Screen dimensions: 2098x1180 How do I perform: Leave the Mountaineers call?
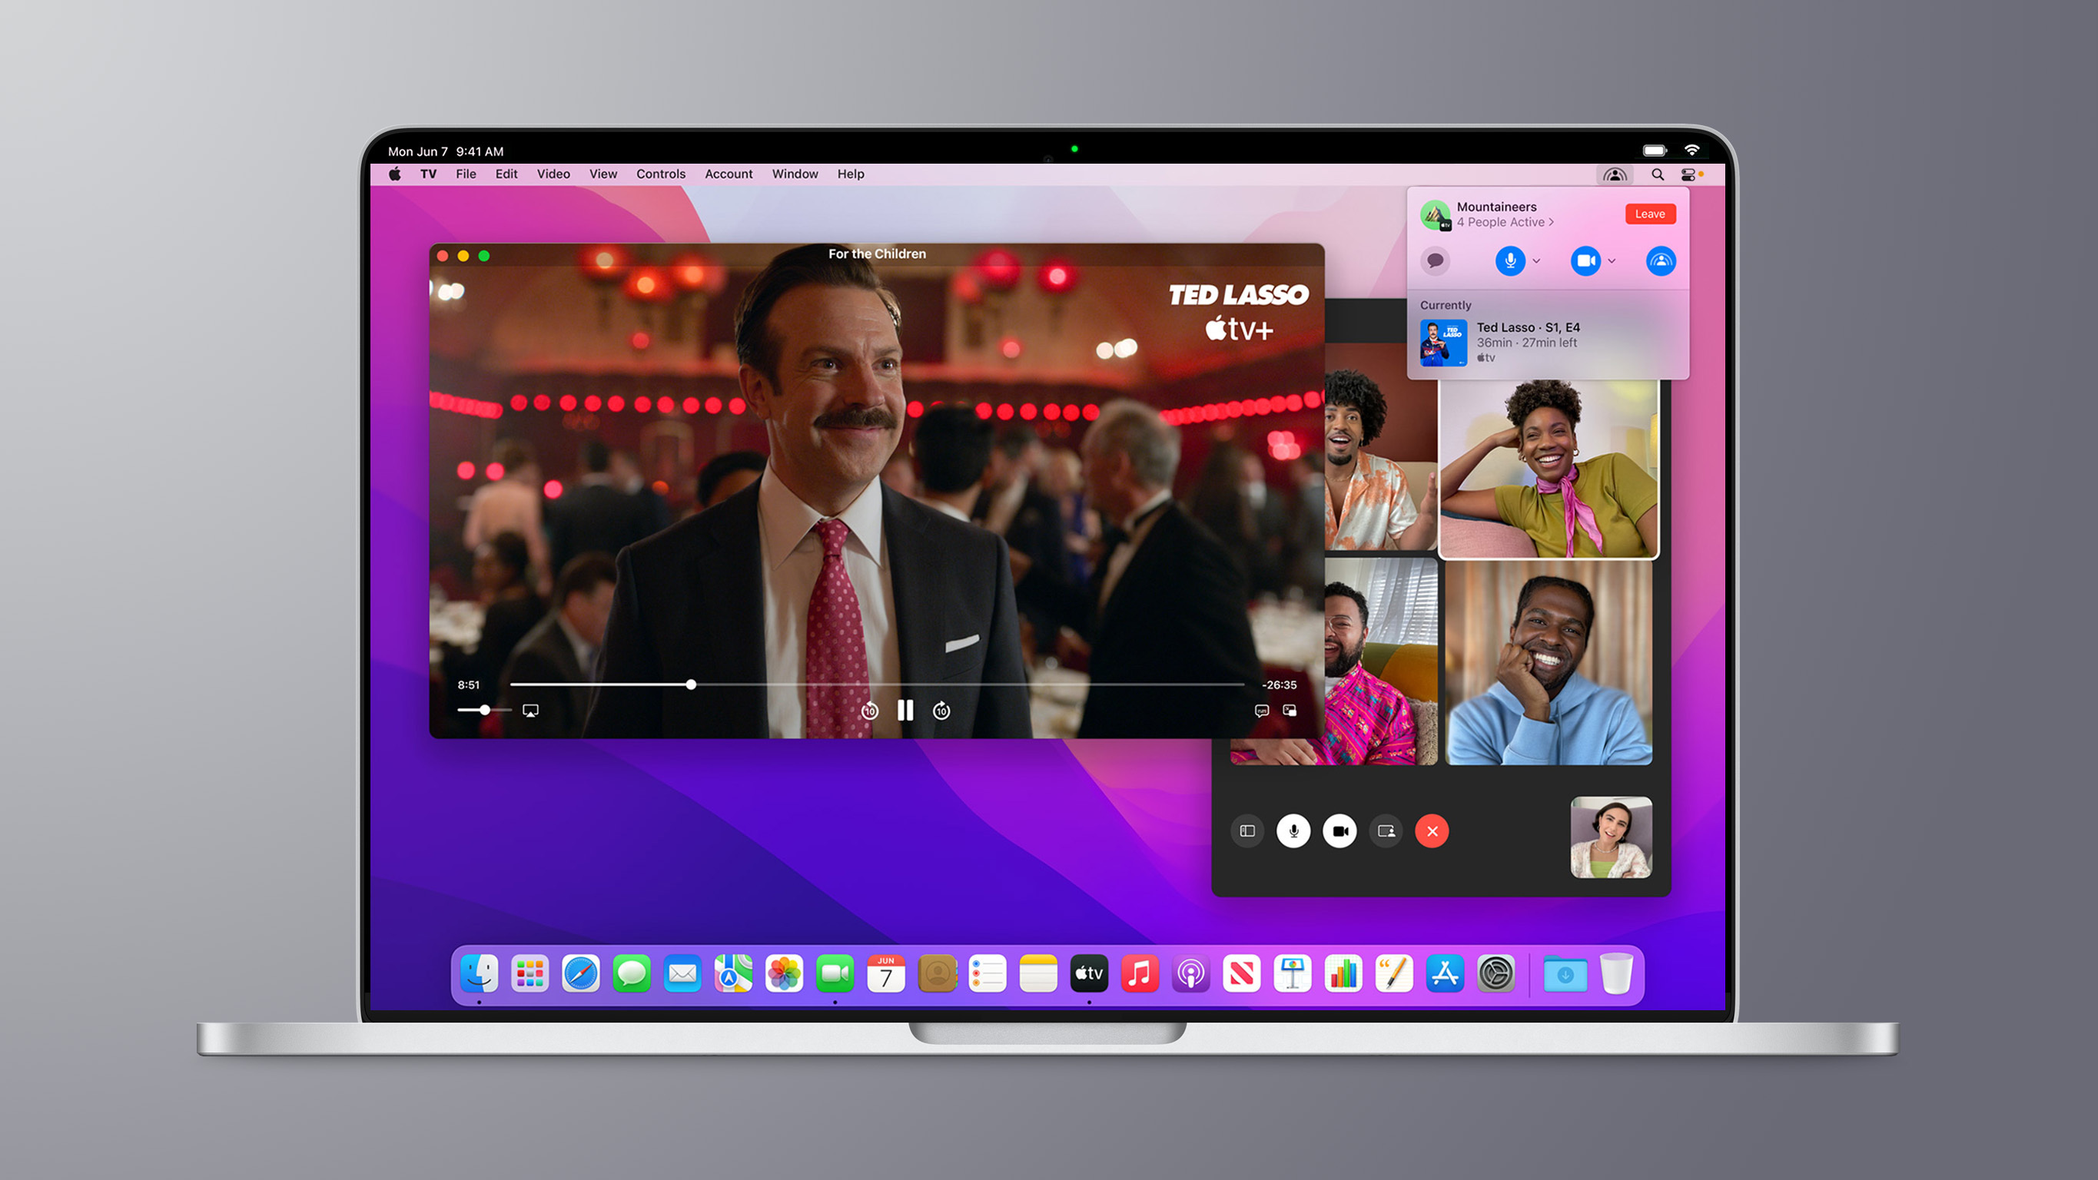point(1650,214)
